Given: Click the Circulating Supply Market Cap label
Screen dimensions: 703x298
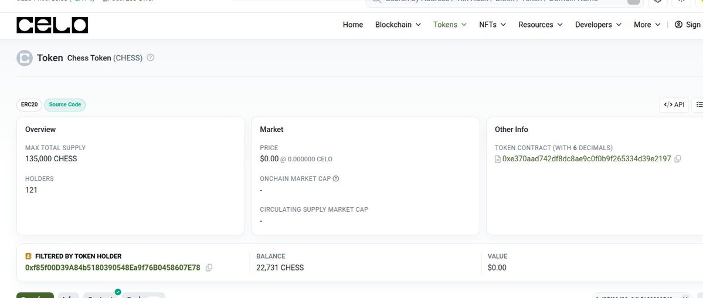Looking at the screenshot, I should [x=314, y=209].
